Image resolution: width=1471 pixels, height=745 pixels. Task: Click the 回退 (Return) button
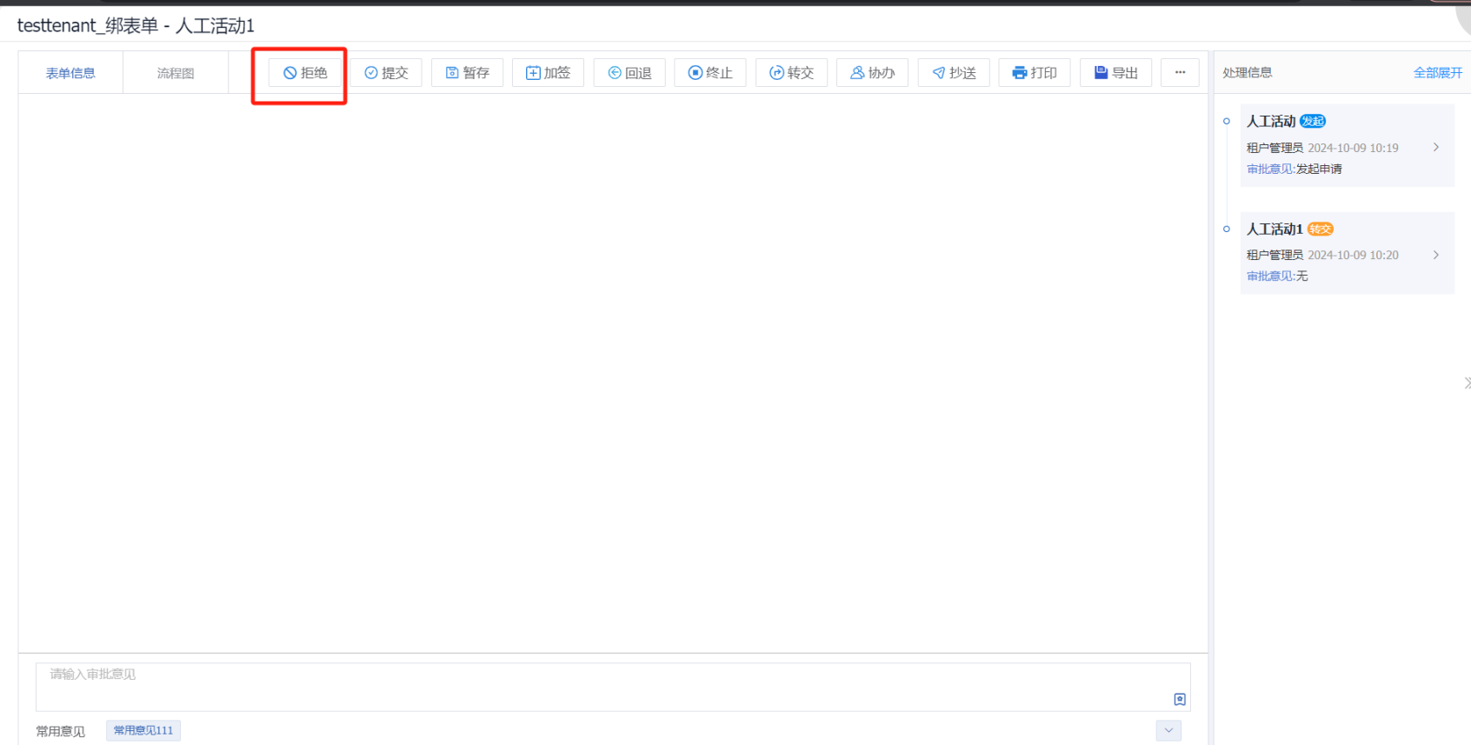629,73
